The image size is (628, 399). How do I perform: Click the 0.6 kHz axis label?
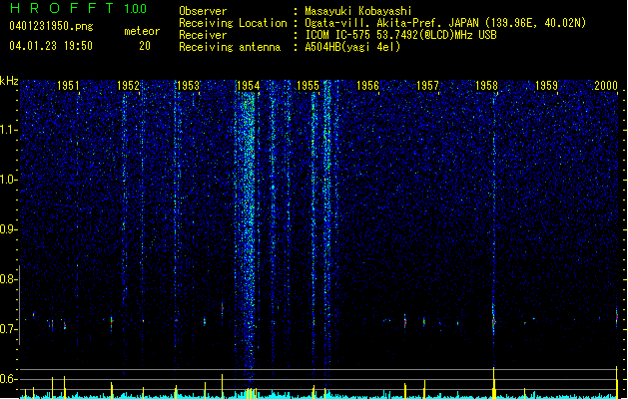point(8,379)
